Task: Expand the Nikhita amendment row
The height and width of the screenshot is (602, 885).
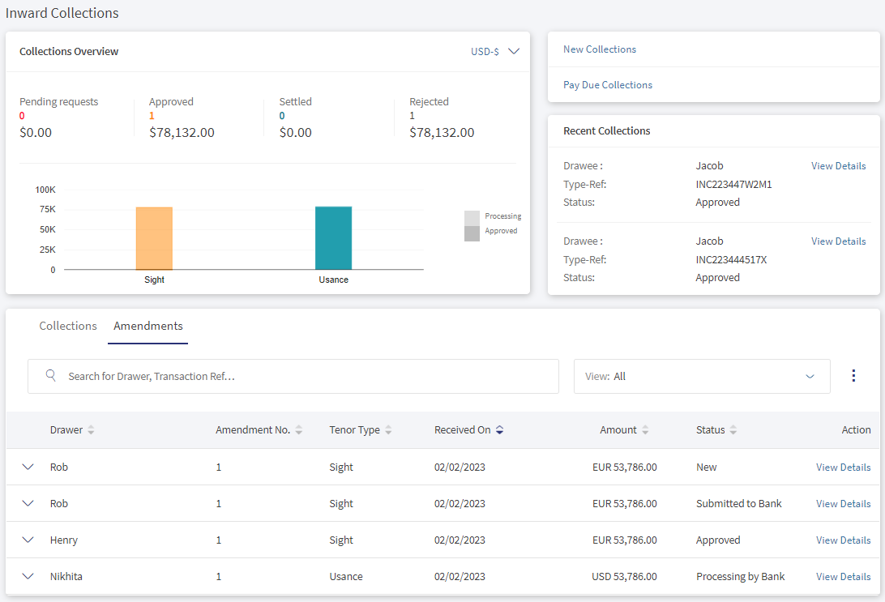Action: point(28,577)
